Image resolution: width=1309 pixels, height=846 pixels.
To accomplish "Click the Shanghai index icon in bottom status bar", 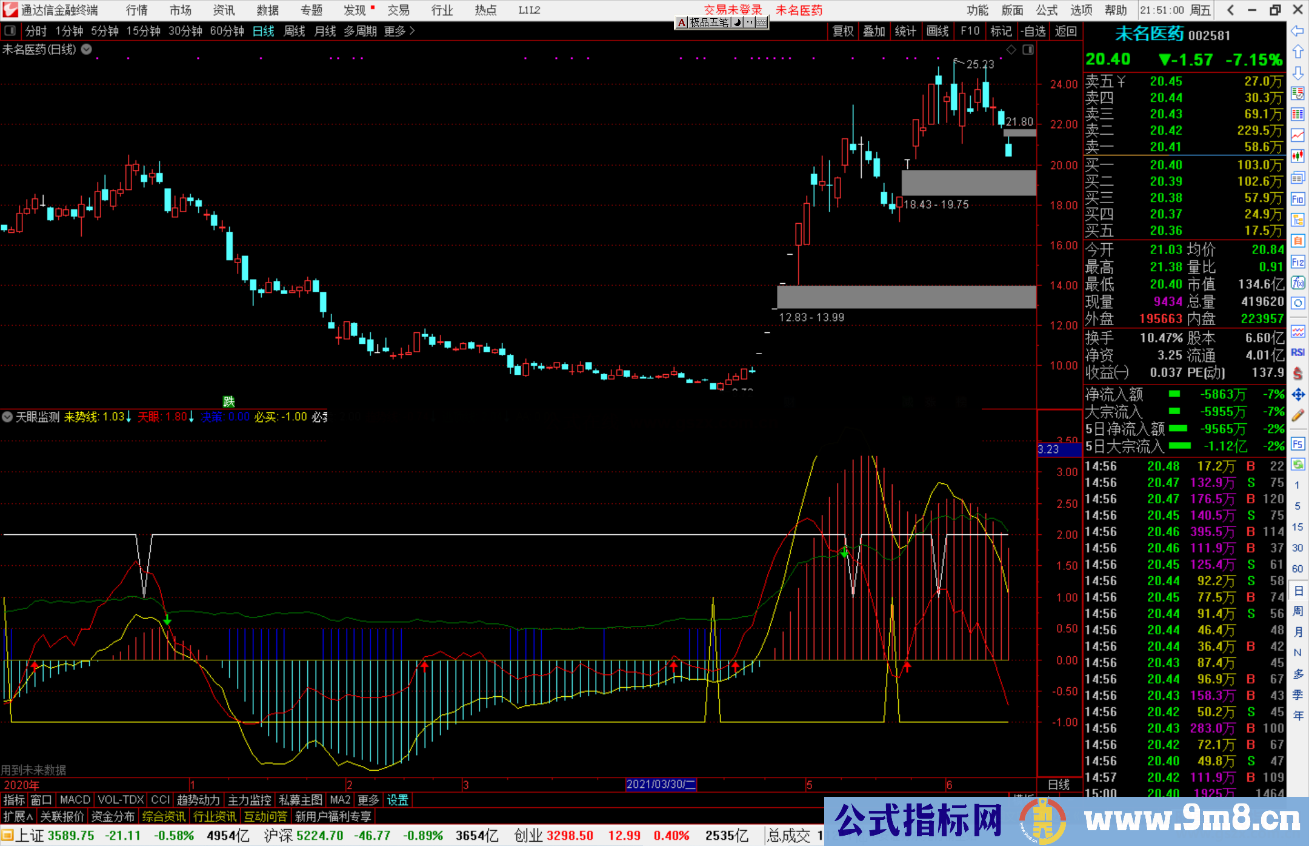I will click(7, 835).
